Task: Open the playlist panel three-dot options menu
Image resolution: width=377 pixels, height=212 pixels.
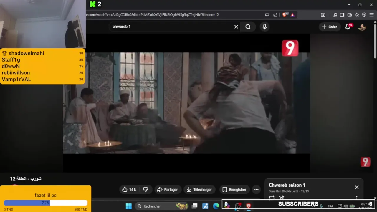Action: (357, 198)
